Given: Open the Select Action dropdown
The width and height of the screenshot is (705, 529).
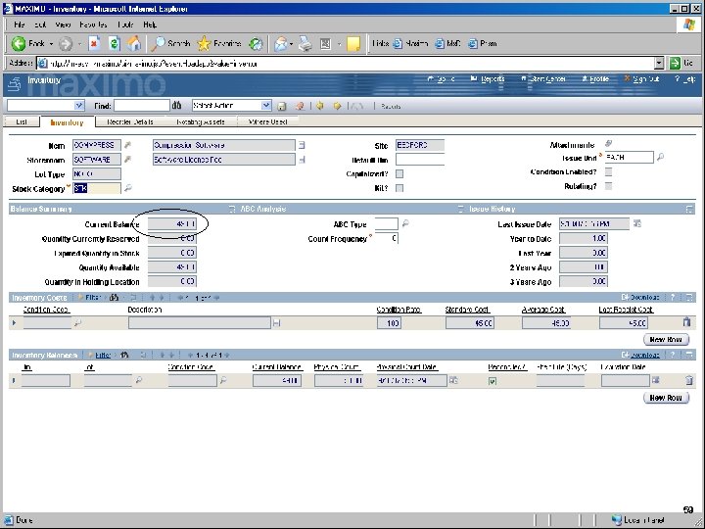Looking at the screenshot, I should [266, 105].
